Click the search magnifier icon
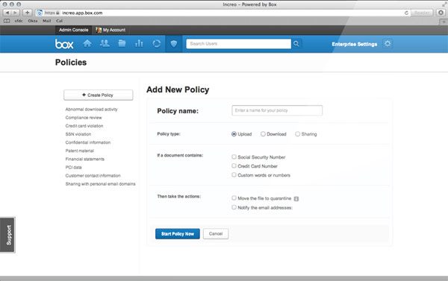Image resolution: width=448 pixels, height=281 pixels. coord(296,44)
